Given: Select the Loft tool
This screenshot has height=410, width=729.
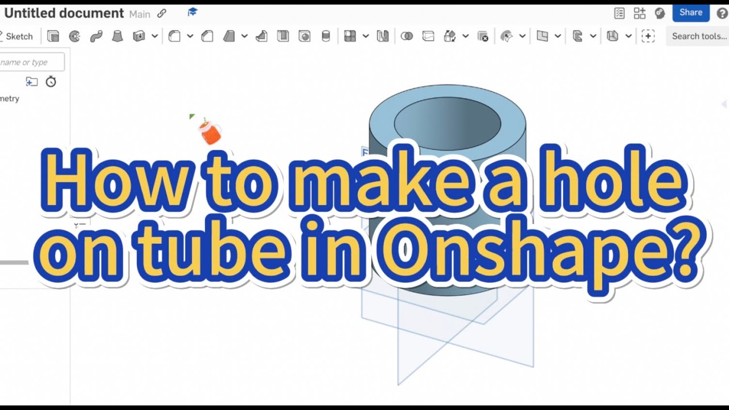Looking at the screenshot, I should click(117, 36).
